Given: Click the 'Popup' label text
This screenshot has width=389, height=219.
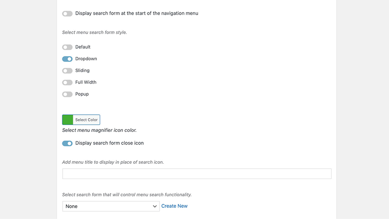Looking at the screenshot, I should coord(82,94).
